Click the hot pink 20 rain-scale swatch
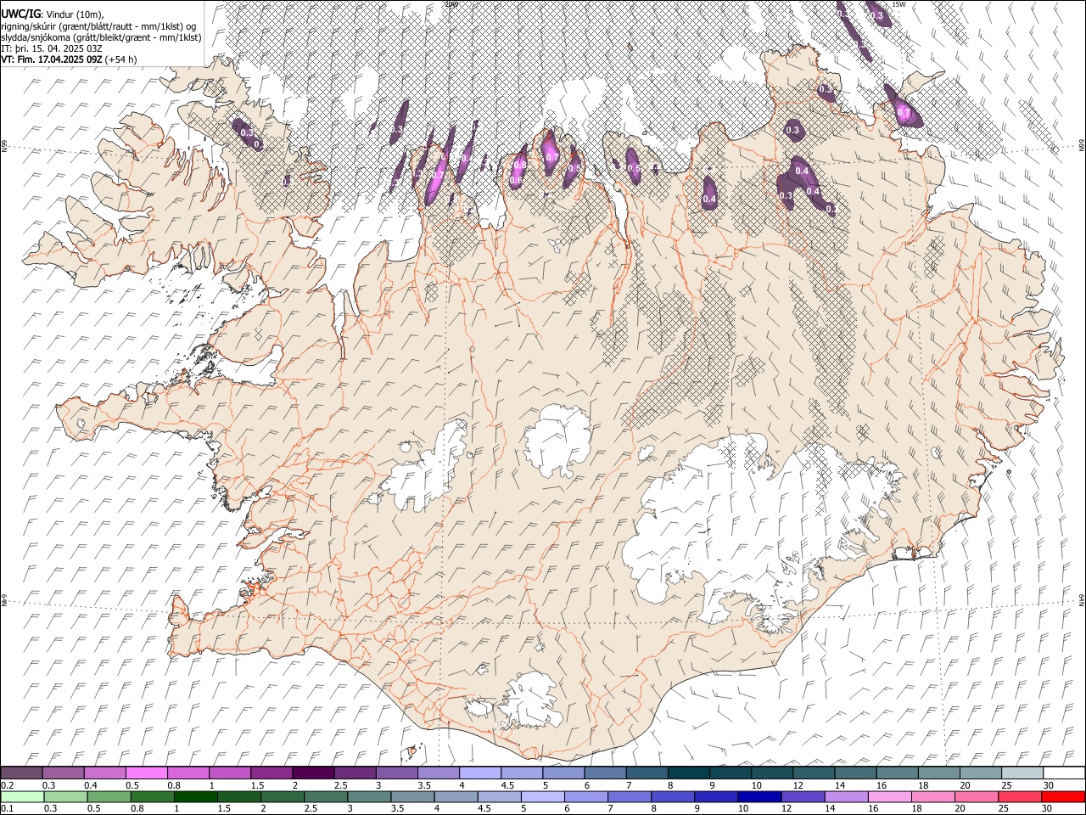The height and width of the screenshot is (815, 1086). pyautogui.click(x=977, y=796)
